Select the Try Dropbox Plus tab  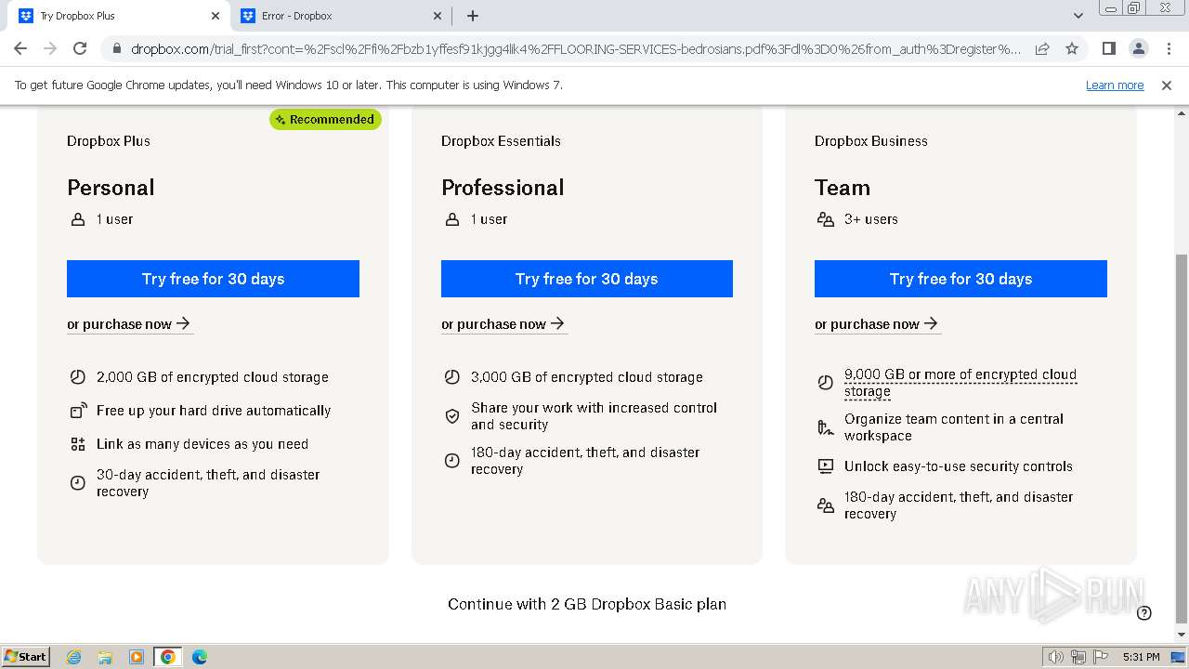pos(119,16)
